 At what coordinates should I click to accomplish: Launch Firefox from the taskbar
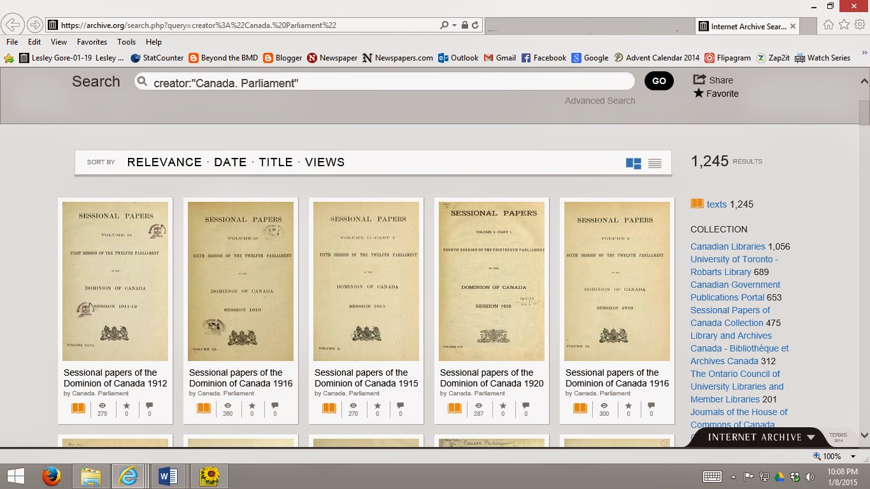tap(52, 476)
